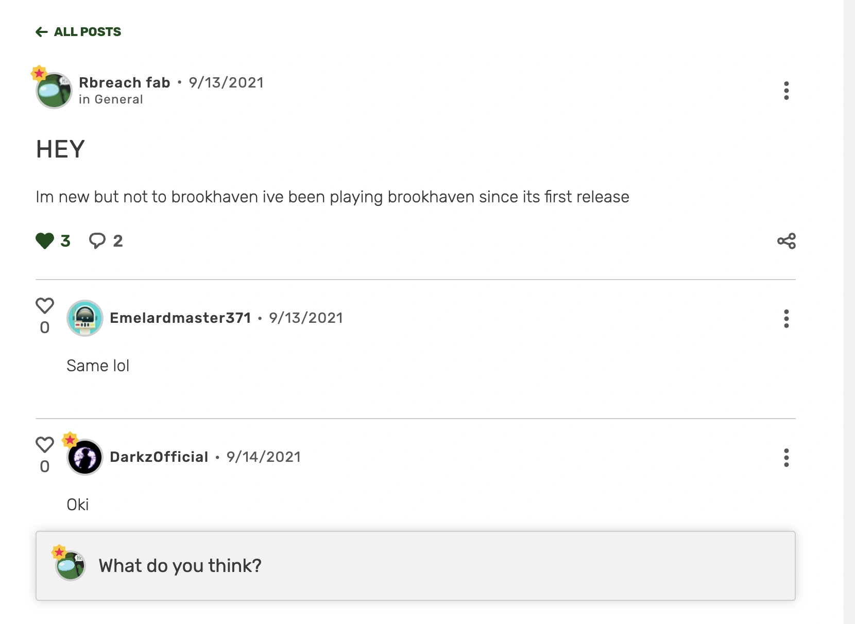Open the options menu on Emelardmaster371's comment
855x624 pixels.
tap(786, 319)
